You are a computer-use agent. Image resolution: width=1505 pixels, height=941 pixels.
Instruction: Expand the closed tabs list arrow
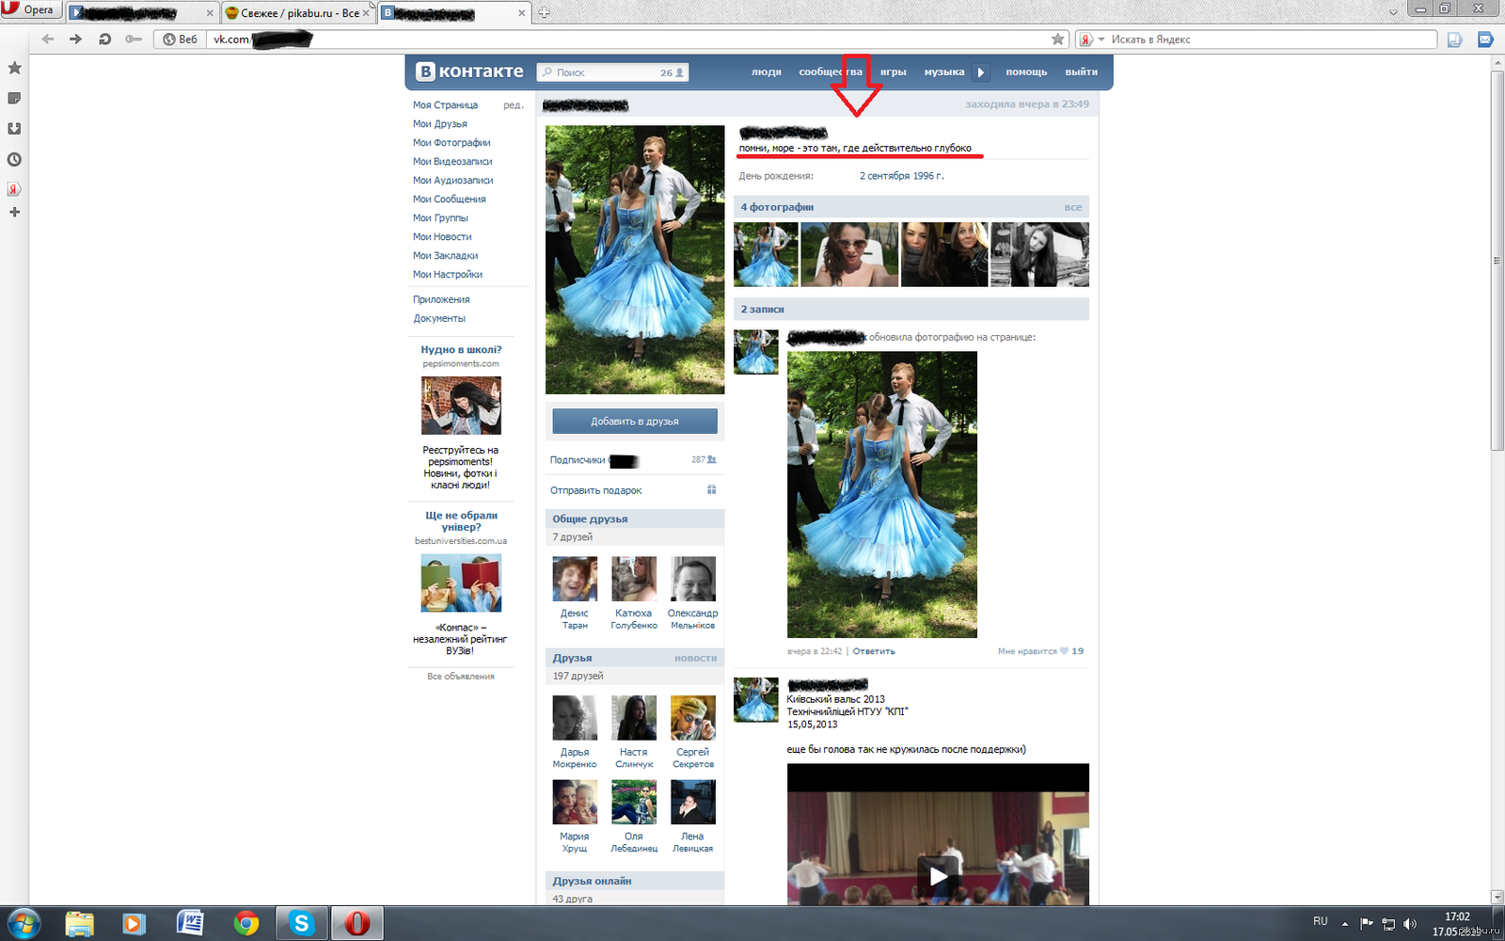1393,12
